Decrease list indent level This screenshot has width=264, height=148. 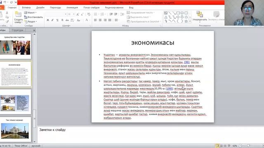pyautogui.click(x=111, y=14)
